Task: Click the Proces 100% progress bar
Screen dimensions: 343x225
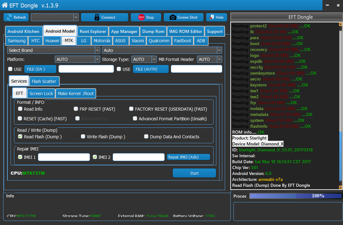Action: tap(295, 196)
